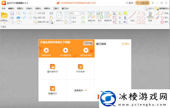Expand the undo history dropdown arrow
Viewport: 170px width, 108px height.
click(27, 13)
